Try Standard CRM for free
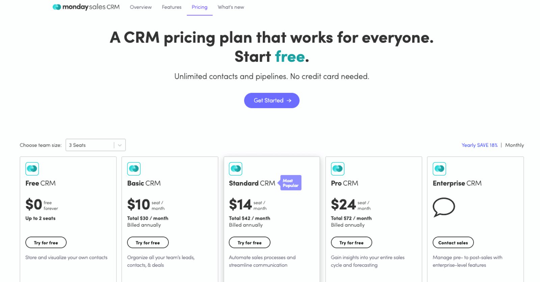Image resolution: width=540 pixels, height=282 pixels. click(x=249, y=242)
